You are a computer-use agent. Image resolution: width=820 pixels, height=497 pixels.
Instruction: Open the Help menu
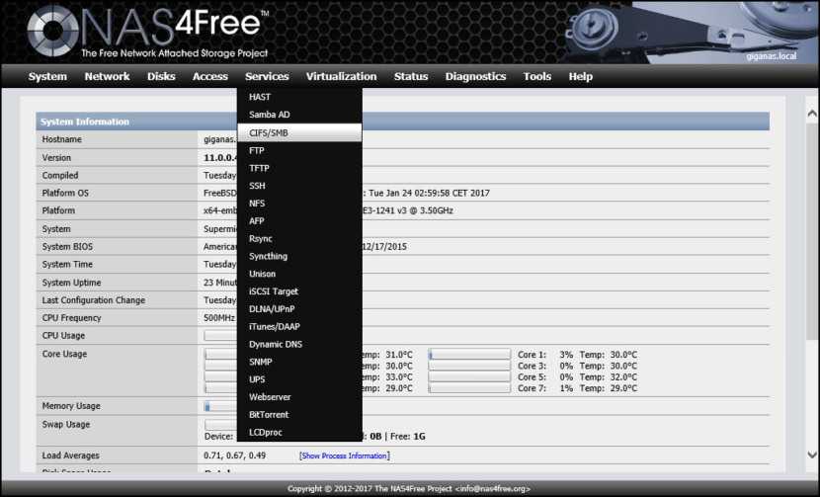(581, 76)
